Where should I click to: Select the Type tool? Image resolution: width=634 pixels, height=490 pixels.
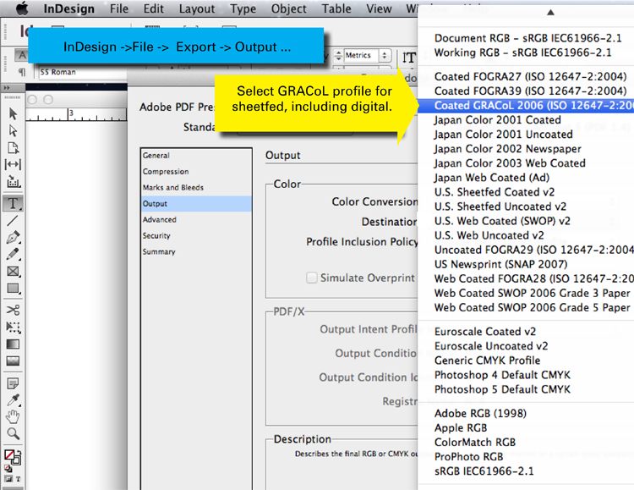pos(13,203)
